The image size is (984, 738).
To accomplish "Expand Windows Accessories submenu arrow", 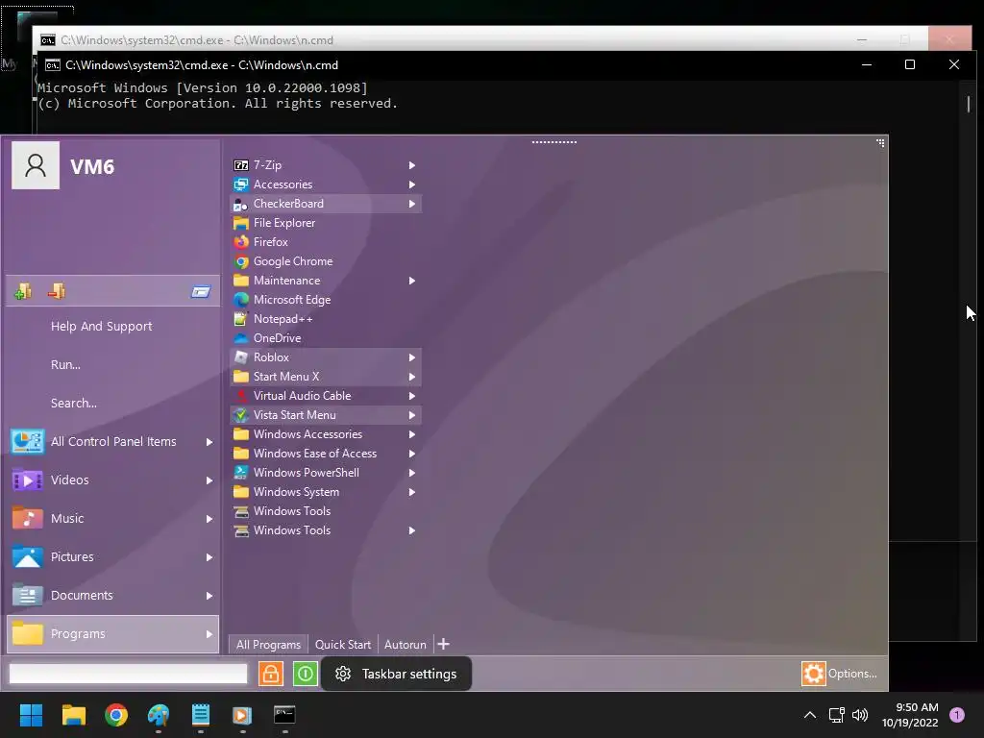I will coord(412,434).
